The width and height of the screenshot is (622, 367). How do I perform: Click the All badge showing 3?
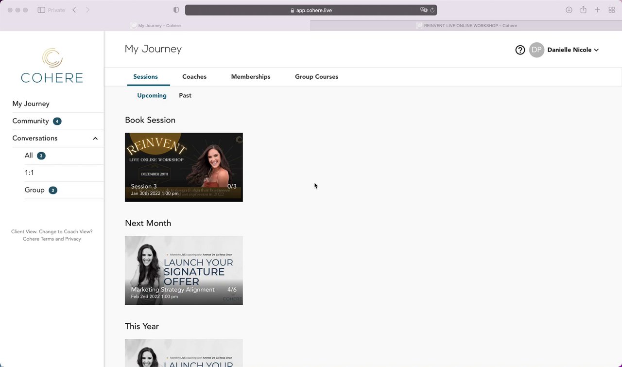[41, 156]
